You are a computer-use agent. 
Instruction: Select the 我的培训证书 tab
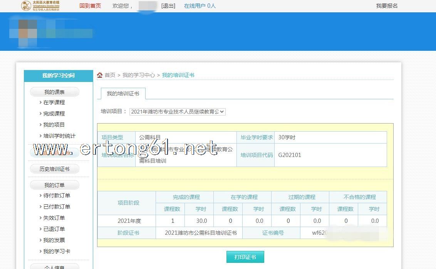coord(123,94)
